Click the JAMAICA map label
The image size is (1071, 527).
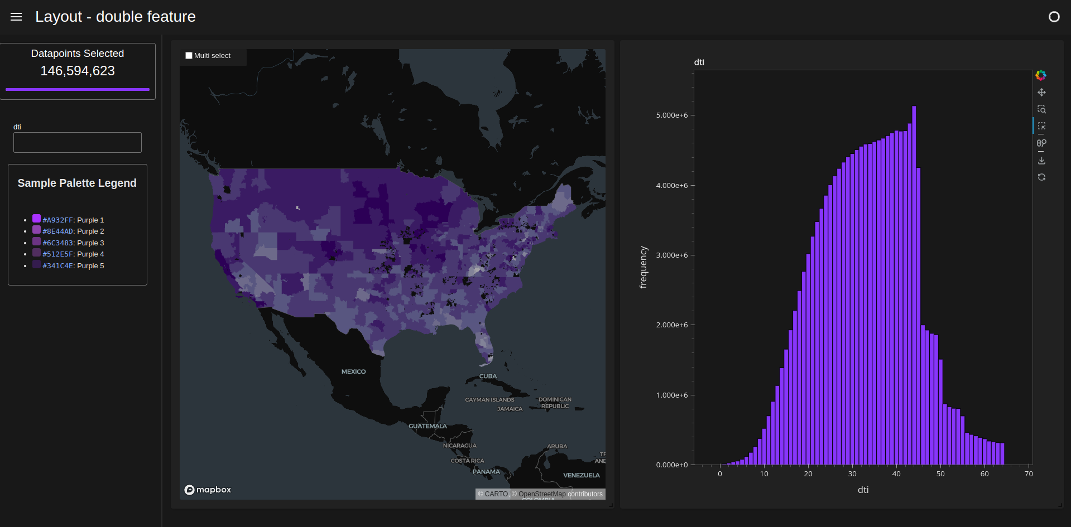(510, 409)
